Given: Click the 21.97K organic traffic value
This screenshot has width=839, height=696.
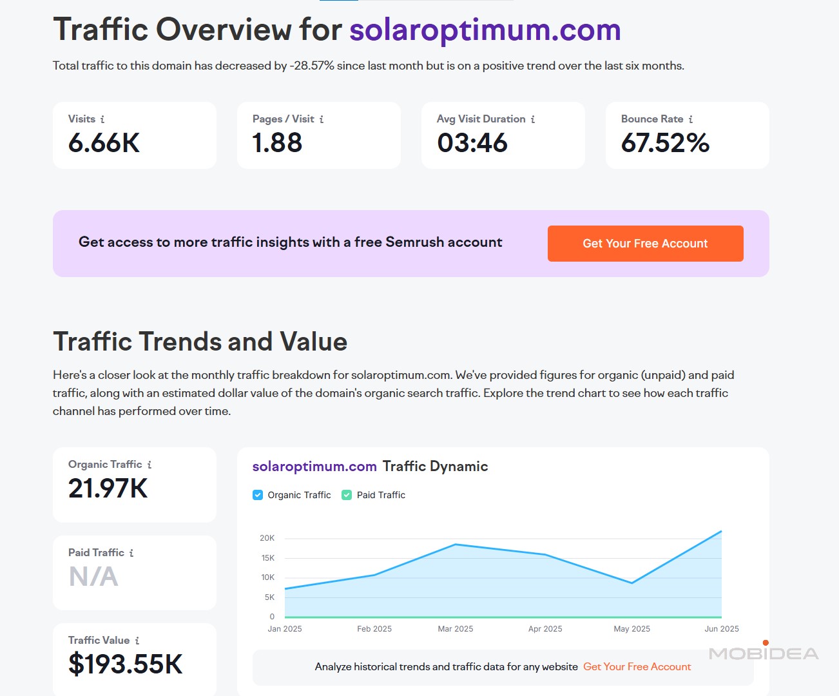Looking at the screenshot, I should pos(108,488).
